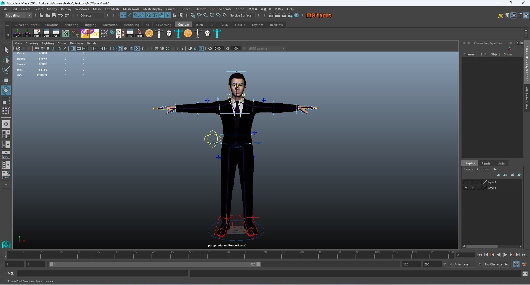Image resolution: width=530 pixels, height=285 pixels.
Task: Create a new scene file
Action: [41, 15]
